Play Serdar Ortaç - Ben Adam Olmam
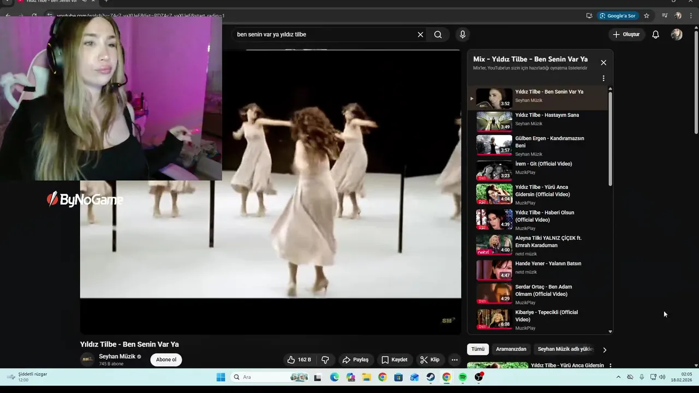 [x=538, y=294]
